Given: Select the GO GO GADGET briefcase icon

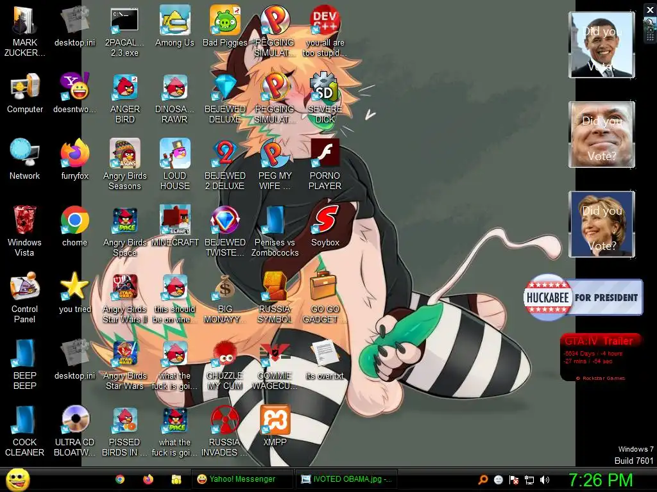Looking at the screenshot, I should pos(325,297).
